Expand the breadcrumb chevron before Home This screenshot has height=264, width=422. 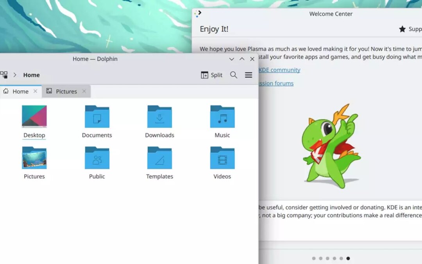(15, 75)
